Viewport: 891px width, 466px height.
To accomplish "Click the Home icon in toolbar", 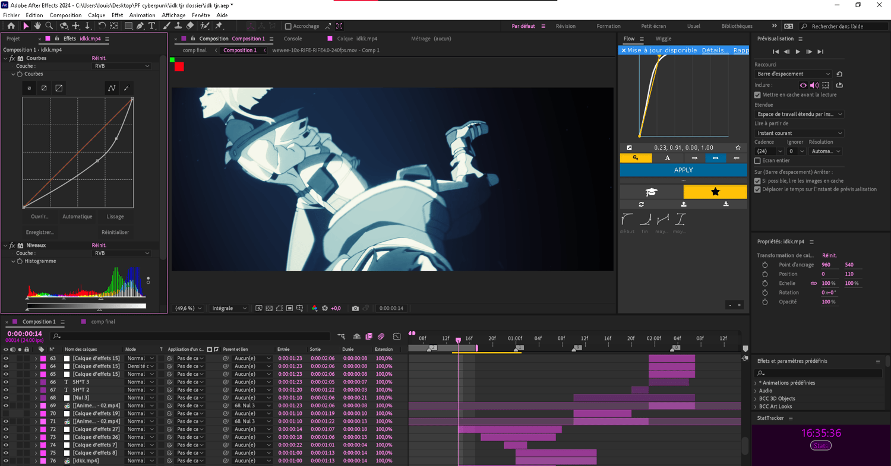I will (x=11, y=26).
